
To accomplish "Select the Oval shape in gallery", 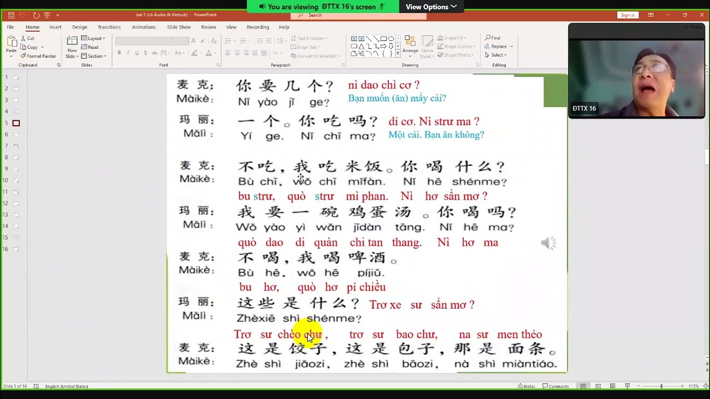I will click(x=390, y=39).
